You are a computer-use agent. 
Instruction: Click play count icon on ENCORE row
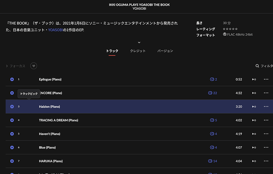pos(254,93)
